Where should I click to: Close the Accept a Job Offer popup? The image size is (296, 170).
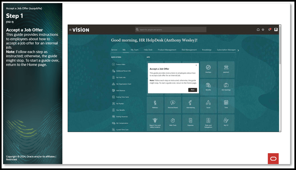point(196,65)
